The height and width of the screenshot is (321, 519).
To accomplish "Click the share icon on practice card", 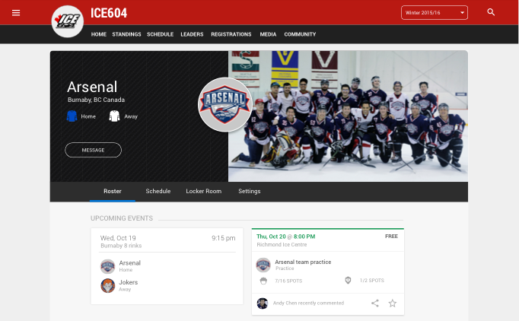I will [x=375, y=304].
